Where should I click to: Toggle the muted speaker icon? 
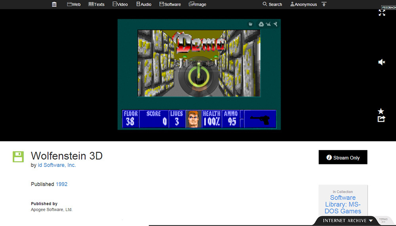tap(382, 62)
